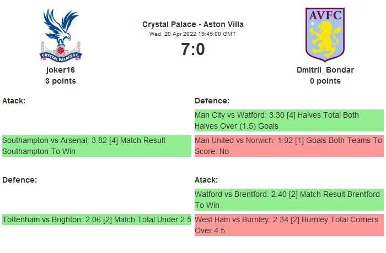Image resolution: width=386 pixels, height=253 pixels.
Task: Open joker16 user profile
Action: pyautogui.click(x=61, y=70)
